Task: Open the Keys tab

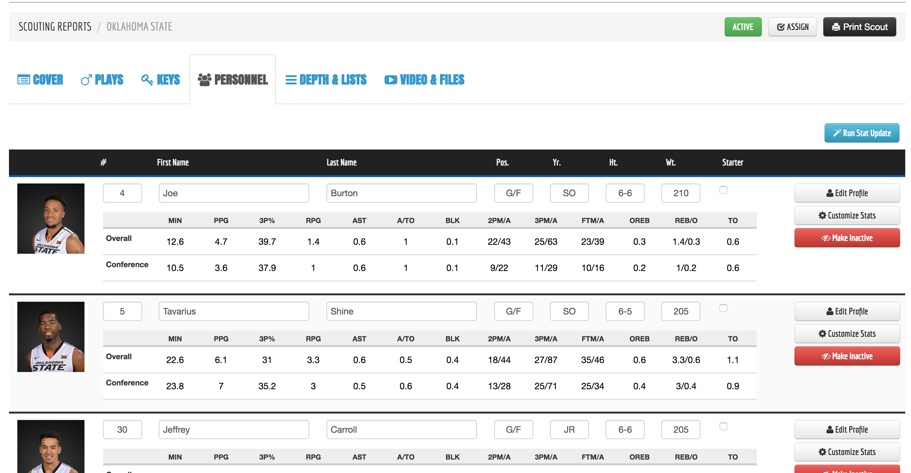Action: [x=161, y=80]
